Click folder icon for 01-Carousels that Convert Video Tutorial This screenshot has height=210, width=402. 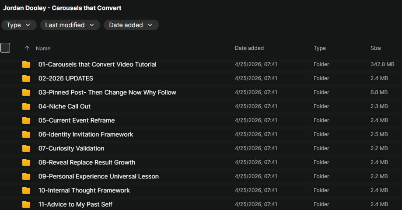[26, 64]
